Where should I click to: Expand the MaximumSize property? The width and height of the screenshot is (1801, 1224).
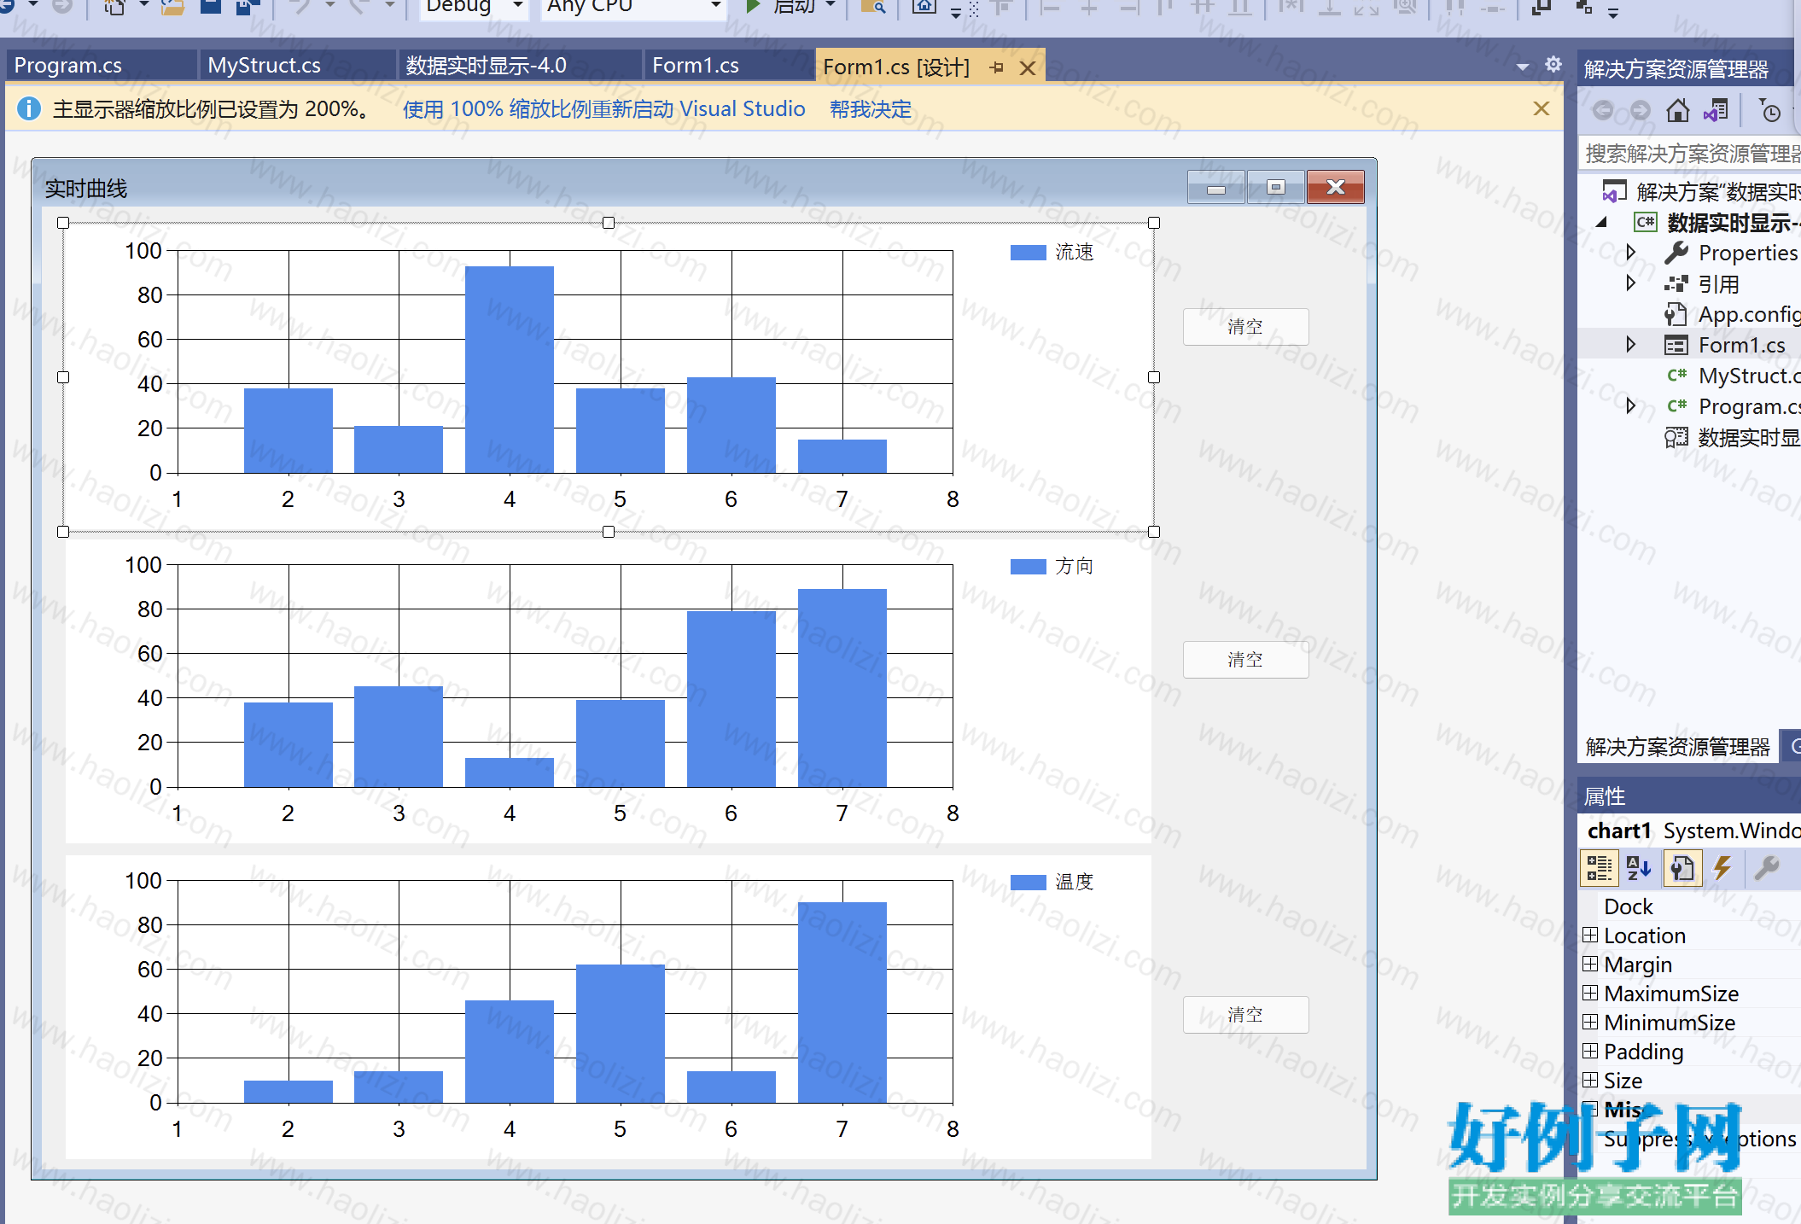1589,994
